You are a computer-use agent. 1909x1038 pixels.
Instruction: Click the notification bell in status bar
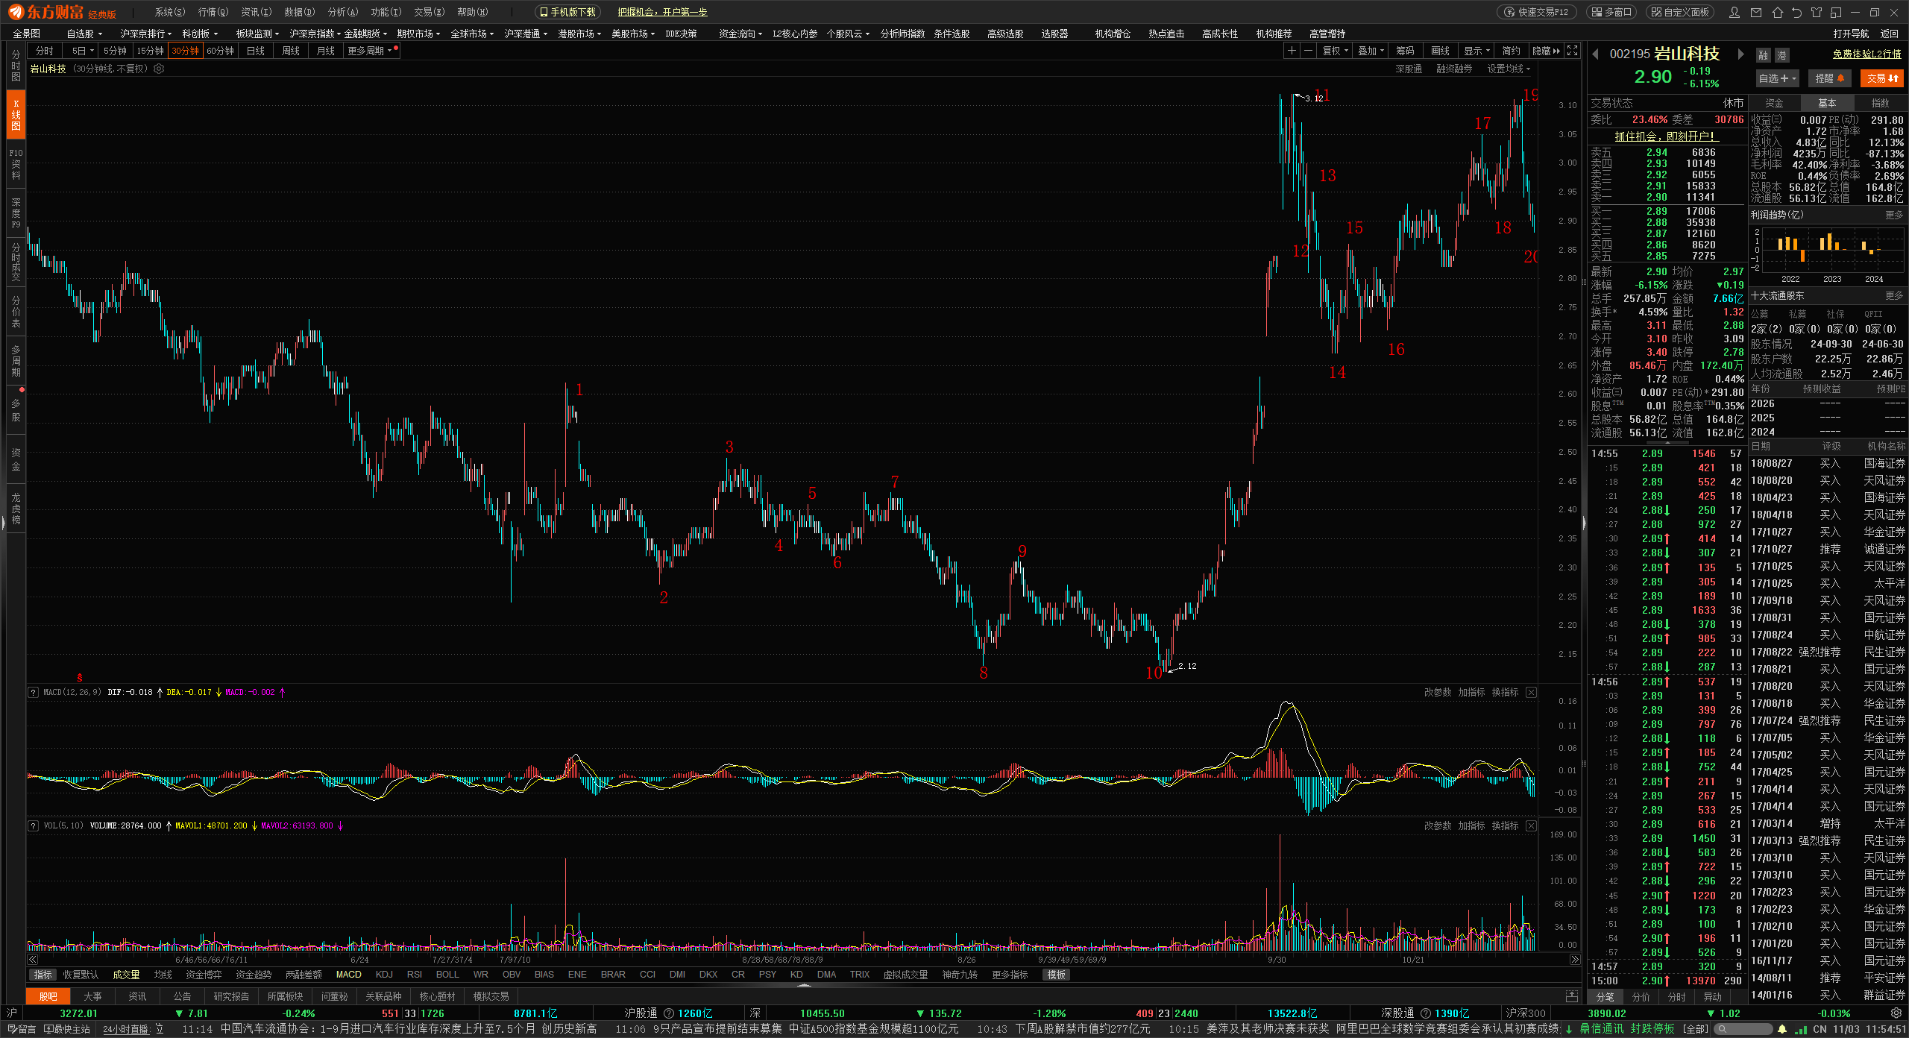(1782, 1029)
